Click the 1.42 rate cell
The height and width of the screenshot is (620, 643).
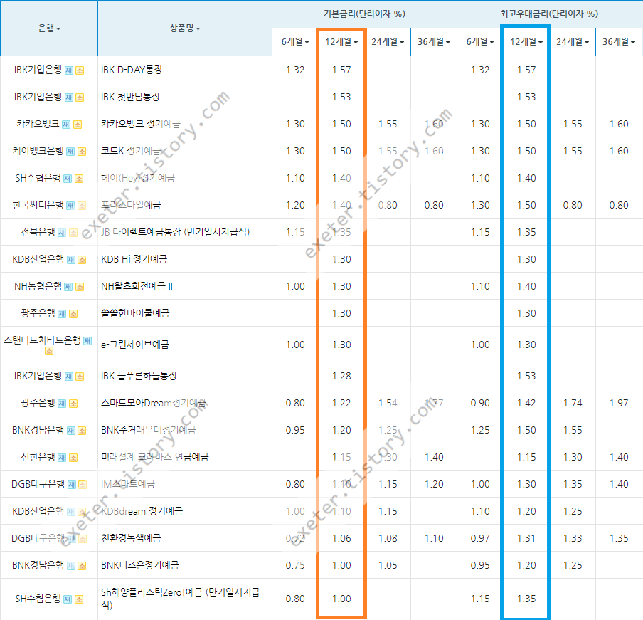(526, 403)
